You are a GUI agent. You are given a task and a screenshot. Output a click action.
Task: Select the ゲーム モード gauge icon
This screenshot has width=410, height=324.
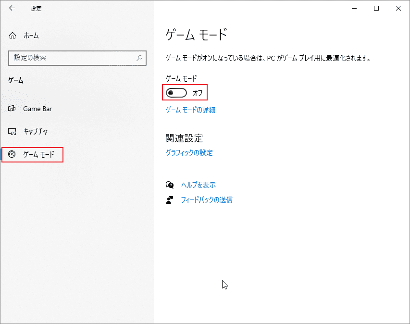12,154
